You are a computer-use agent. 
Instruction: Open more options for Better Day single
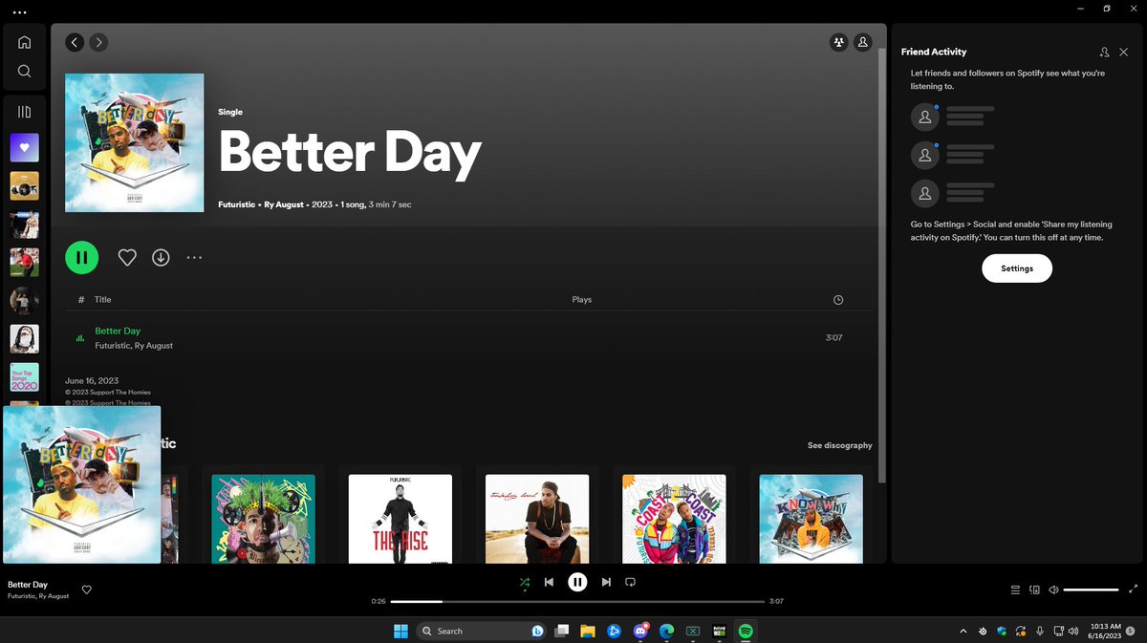pos(194,257)
